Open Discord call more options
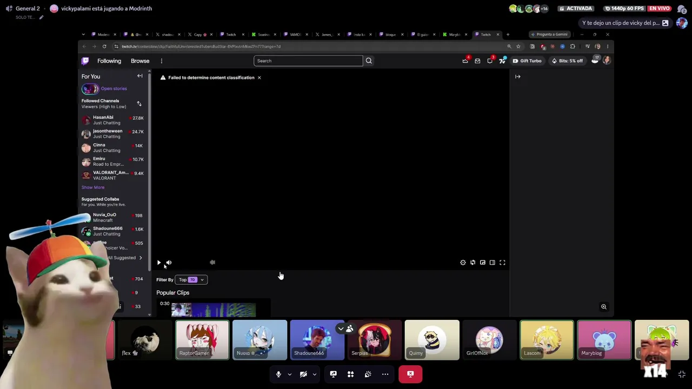The image size is (692, 389). (x=385, y=374)
